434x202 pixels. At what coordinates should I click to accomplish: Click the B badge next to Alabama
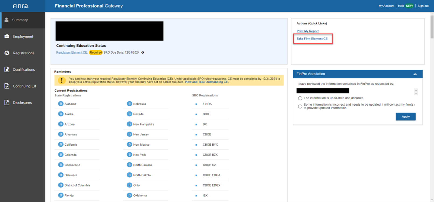point(61,104)
